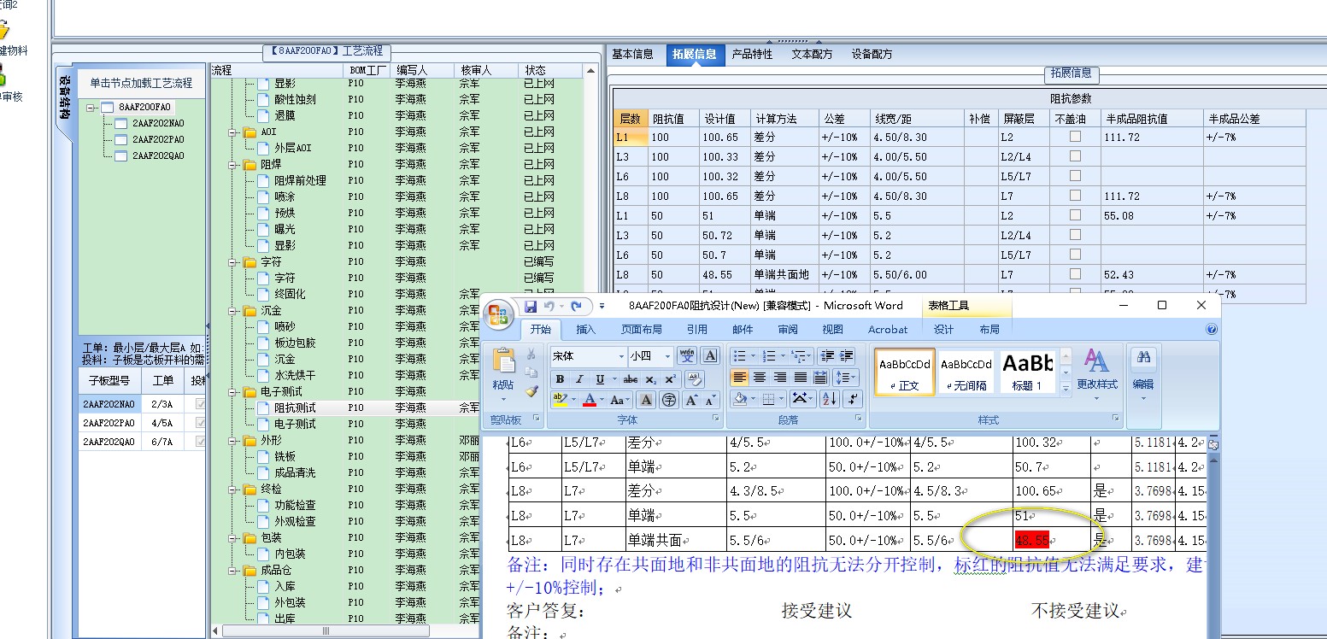Open the font name 宋体 dropdown

pos(621,356)
